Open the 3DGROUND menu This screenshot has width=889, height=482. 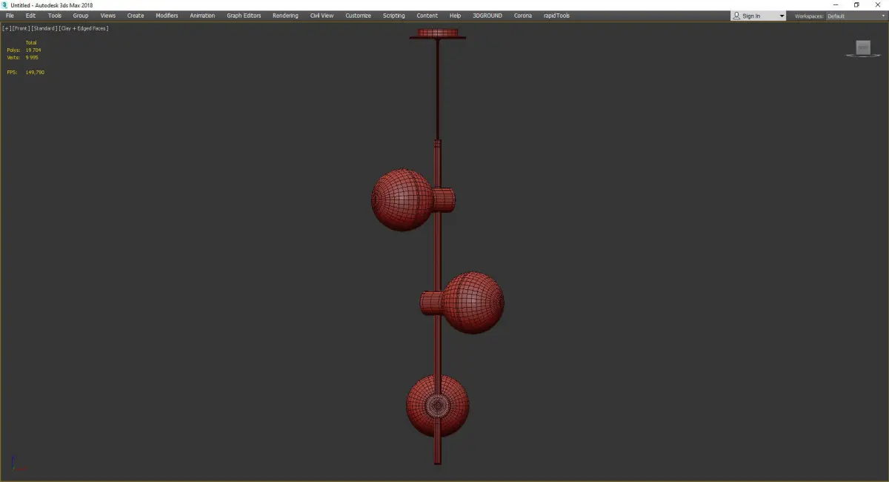pyautogui.click(x=486, y=16)
